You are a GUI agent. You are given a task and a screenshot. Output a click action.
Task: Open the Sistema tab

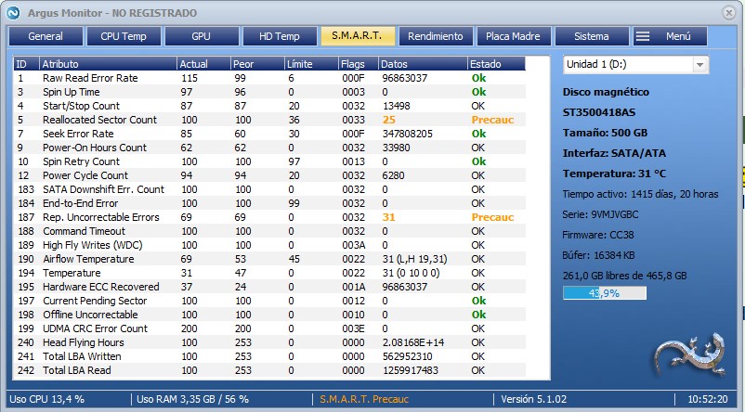tap(591, 36)
